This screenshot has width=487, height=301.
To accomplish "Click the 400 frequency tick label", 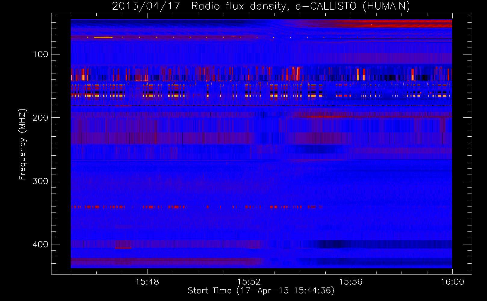I will 41,244.
